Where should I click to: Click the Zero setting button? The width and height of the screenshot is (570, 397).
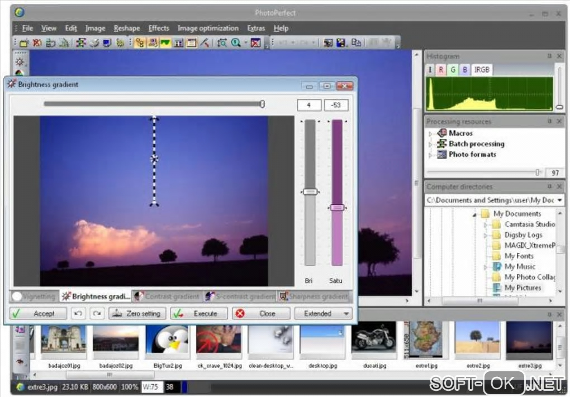(x=137, y=314)
